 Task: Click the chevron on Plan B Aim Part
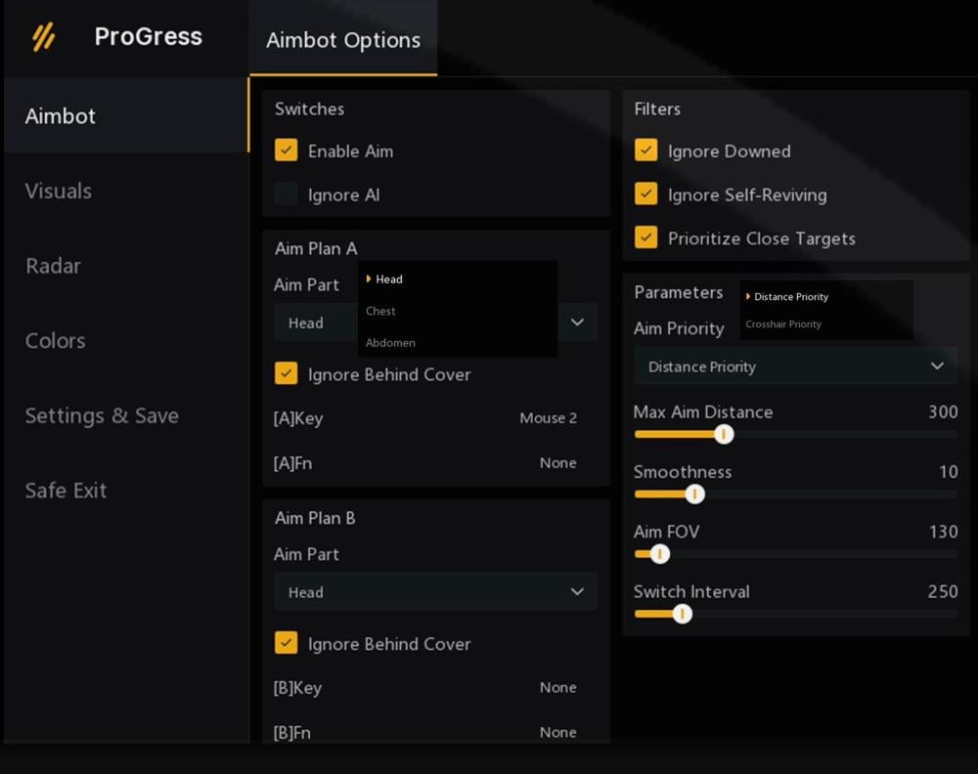(577, 592)
